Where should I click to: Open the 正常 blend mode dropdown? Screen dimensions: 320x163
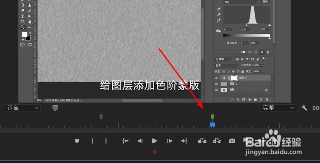tap(226, 65)
